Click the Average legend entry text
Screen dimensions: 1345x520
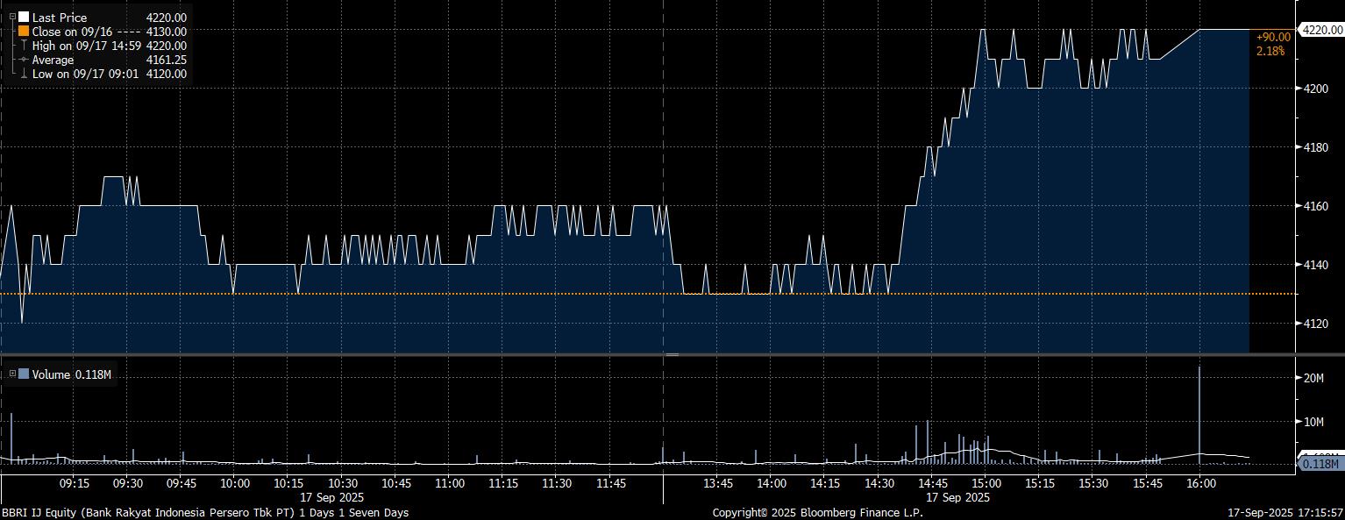point(53,60)
